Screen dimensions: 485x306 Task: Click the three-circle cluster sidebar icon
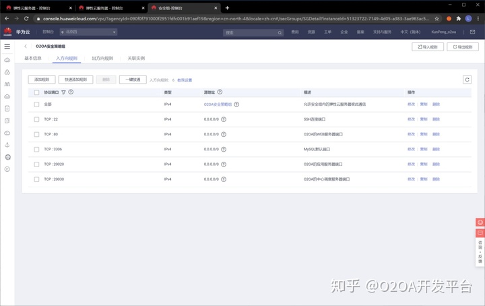click(7, 72)
